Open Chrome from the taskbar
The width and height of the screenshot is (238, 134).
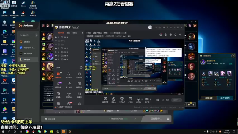27,131
